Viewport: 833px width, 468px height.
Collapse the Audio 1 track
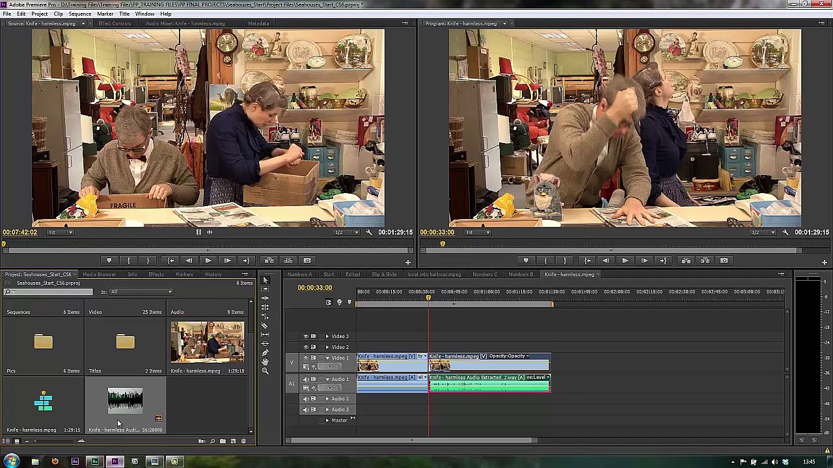(327, 379)
